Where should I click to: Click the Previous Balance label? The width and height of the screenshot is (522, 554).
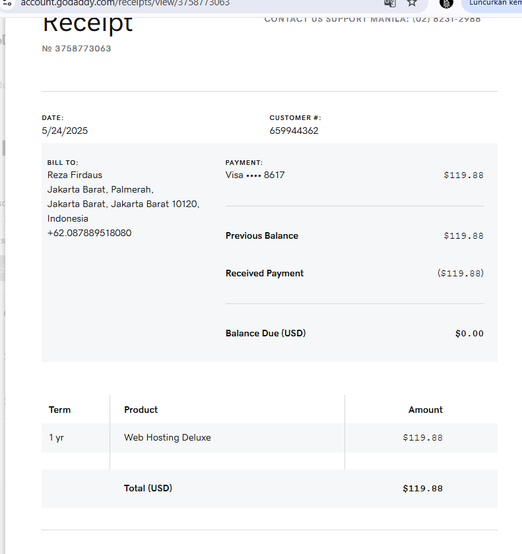[262, 236]
